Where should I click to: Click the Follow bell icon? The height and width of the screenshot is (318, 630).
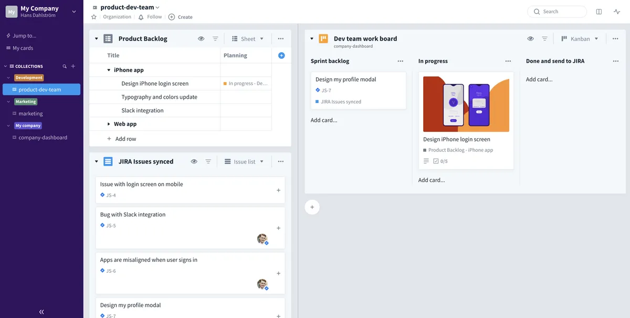[x=141, y=17]
